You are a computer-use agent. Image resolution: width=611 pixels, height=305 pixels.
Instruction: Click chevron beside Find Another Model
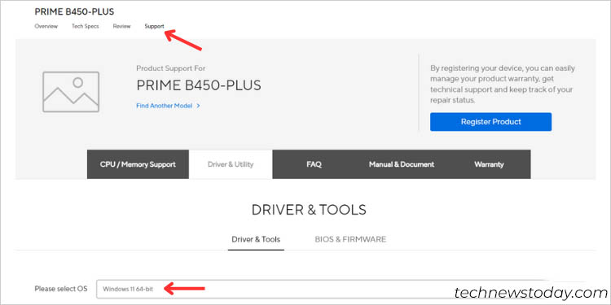198,106
